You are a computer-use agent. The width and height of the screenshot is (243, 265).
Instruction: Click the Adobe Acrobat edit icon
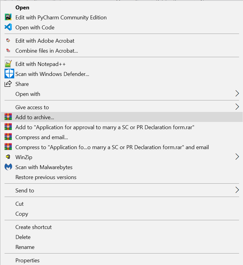8,41
